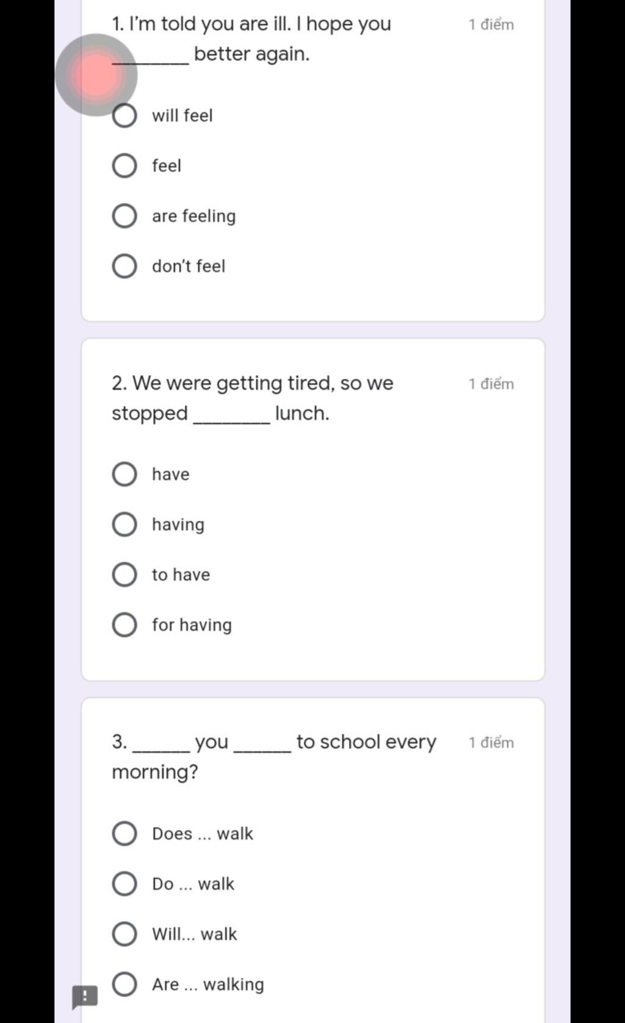
Task: Tap the red touch indicator circle
Action: tap(96, 75)
